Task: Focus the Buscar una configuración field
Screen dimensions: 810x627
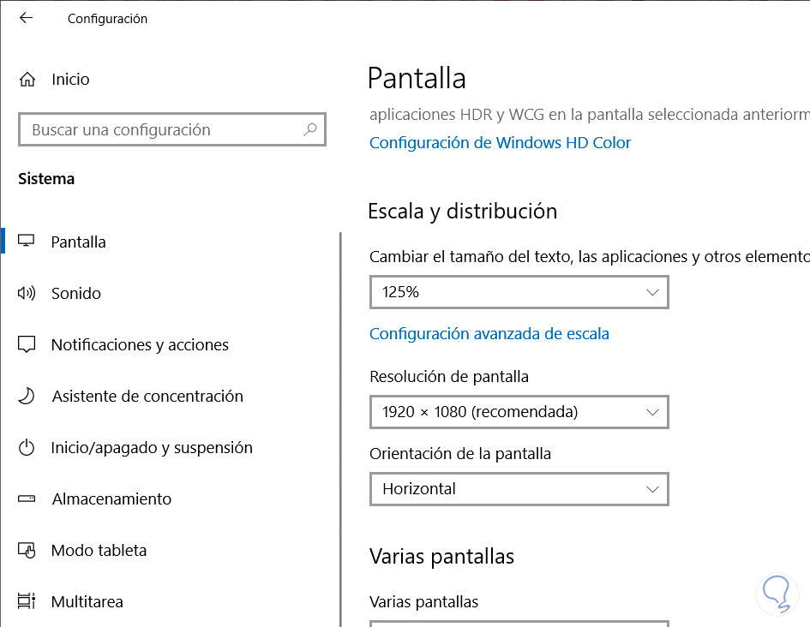Action: point(163,130)
